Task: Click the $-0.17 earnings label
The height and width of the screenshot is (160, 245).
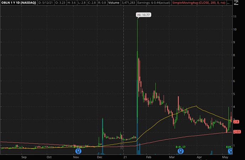Action: (x=181, y=147)
